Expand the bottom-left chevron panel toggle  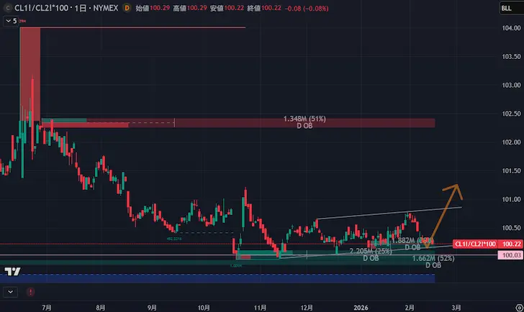point(10,292)
